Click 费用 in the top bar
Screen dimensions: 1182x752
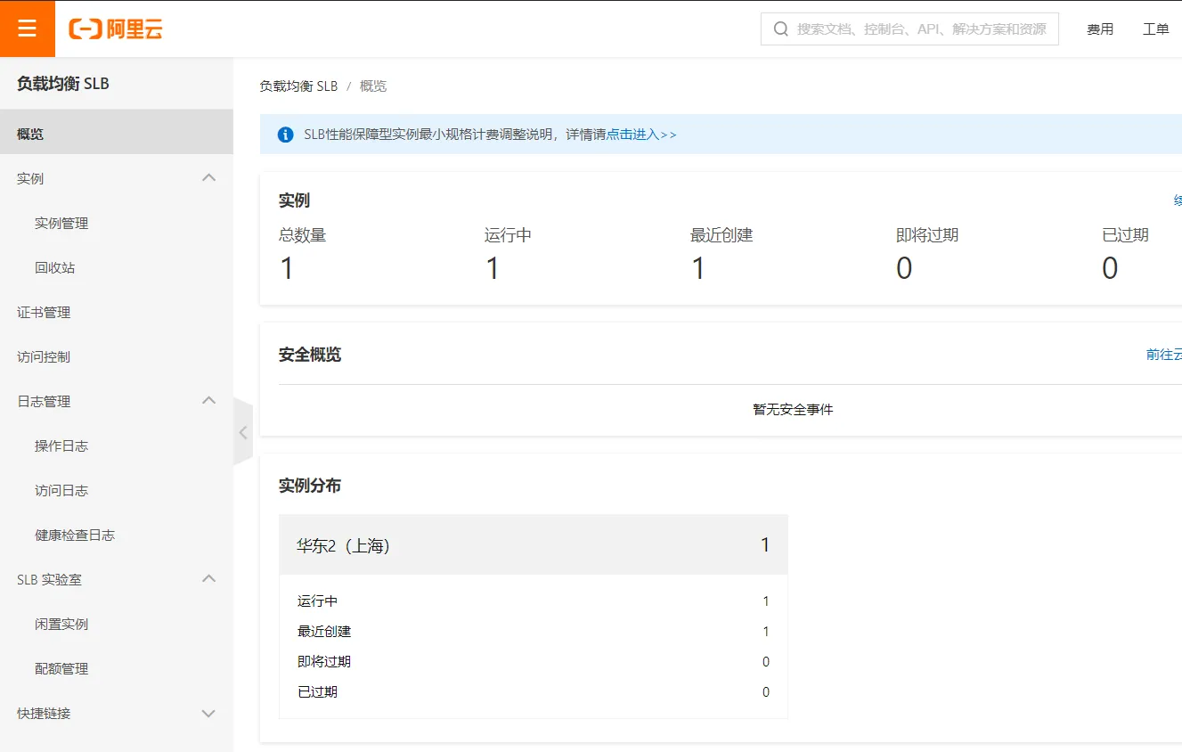click(x=1100, y=29)
